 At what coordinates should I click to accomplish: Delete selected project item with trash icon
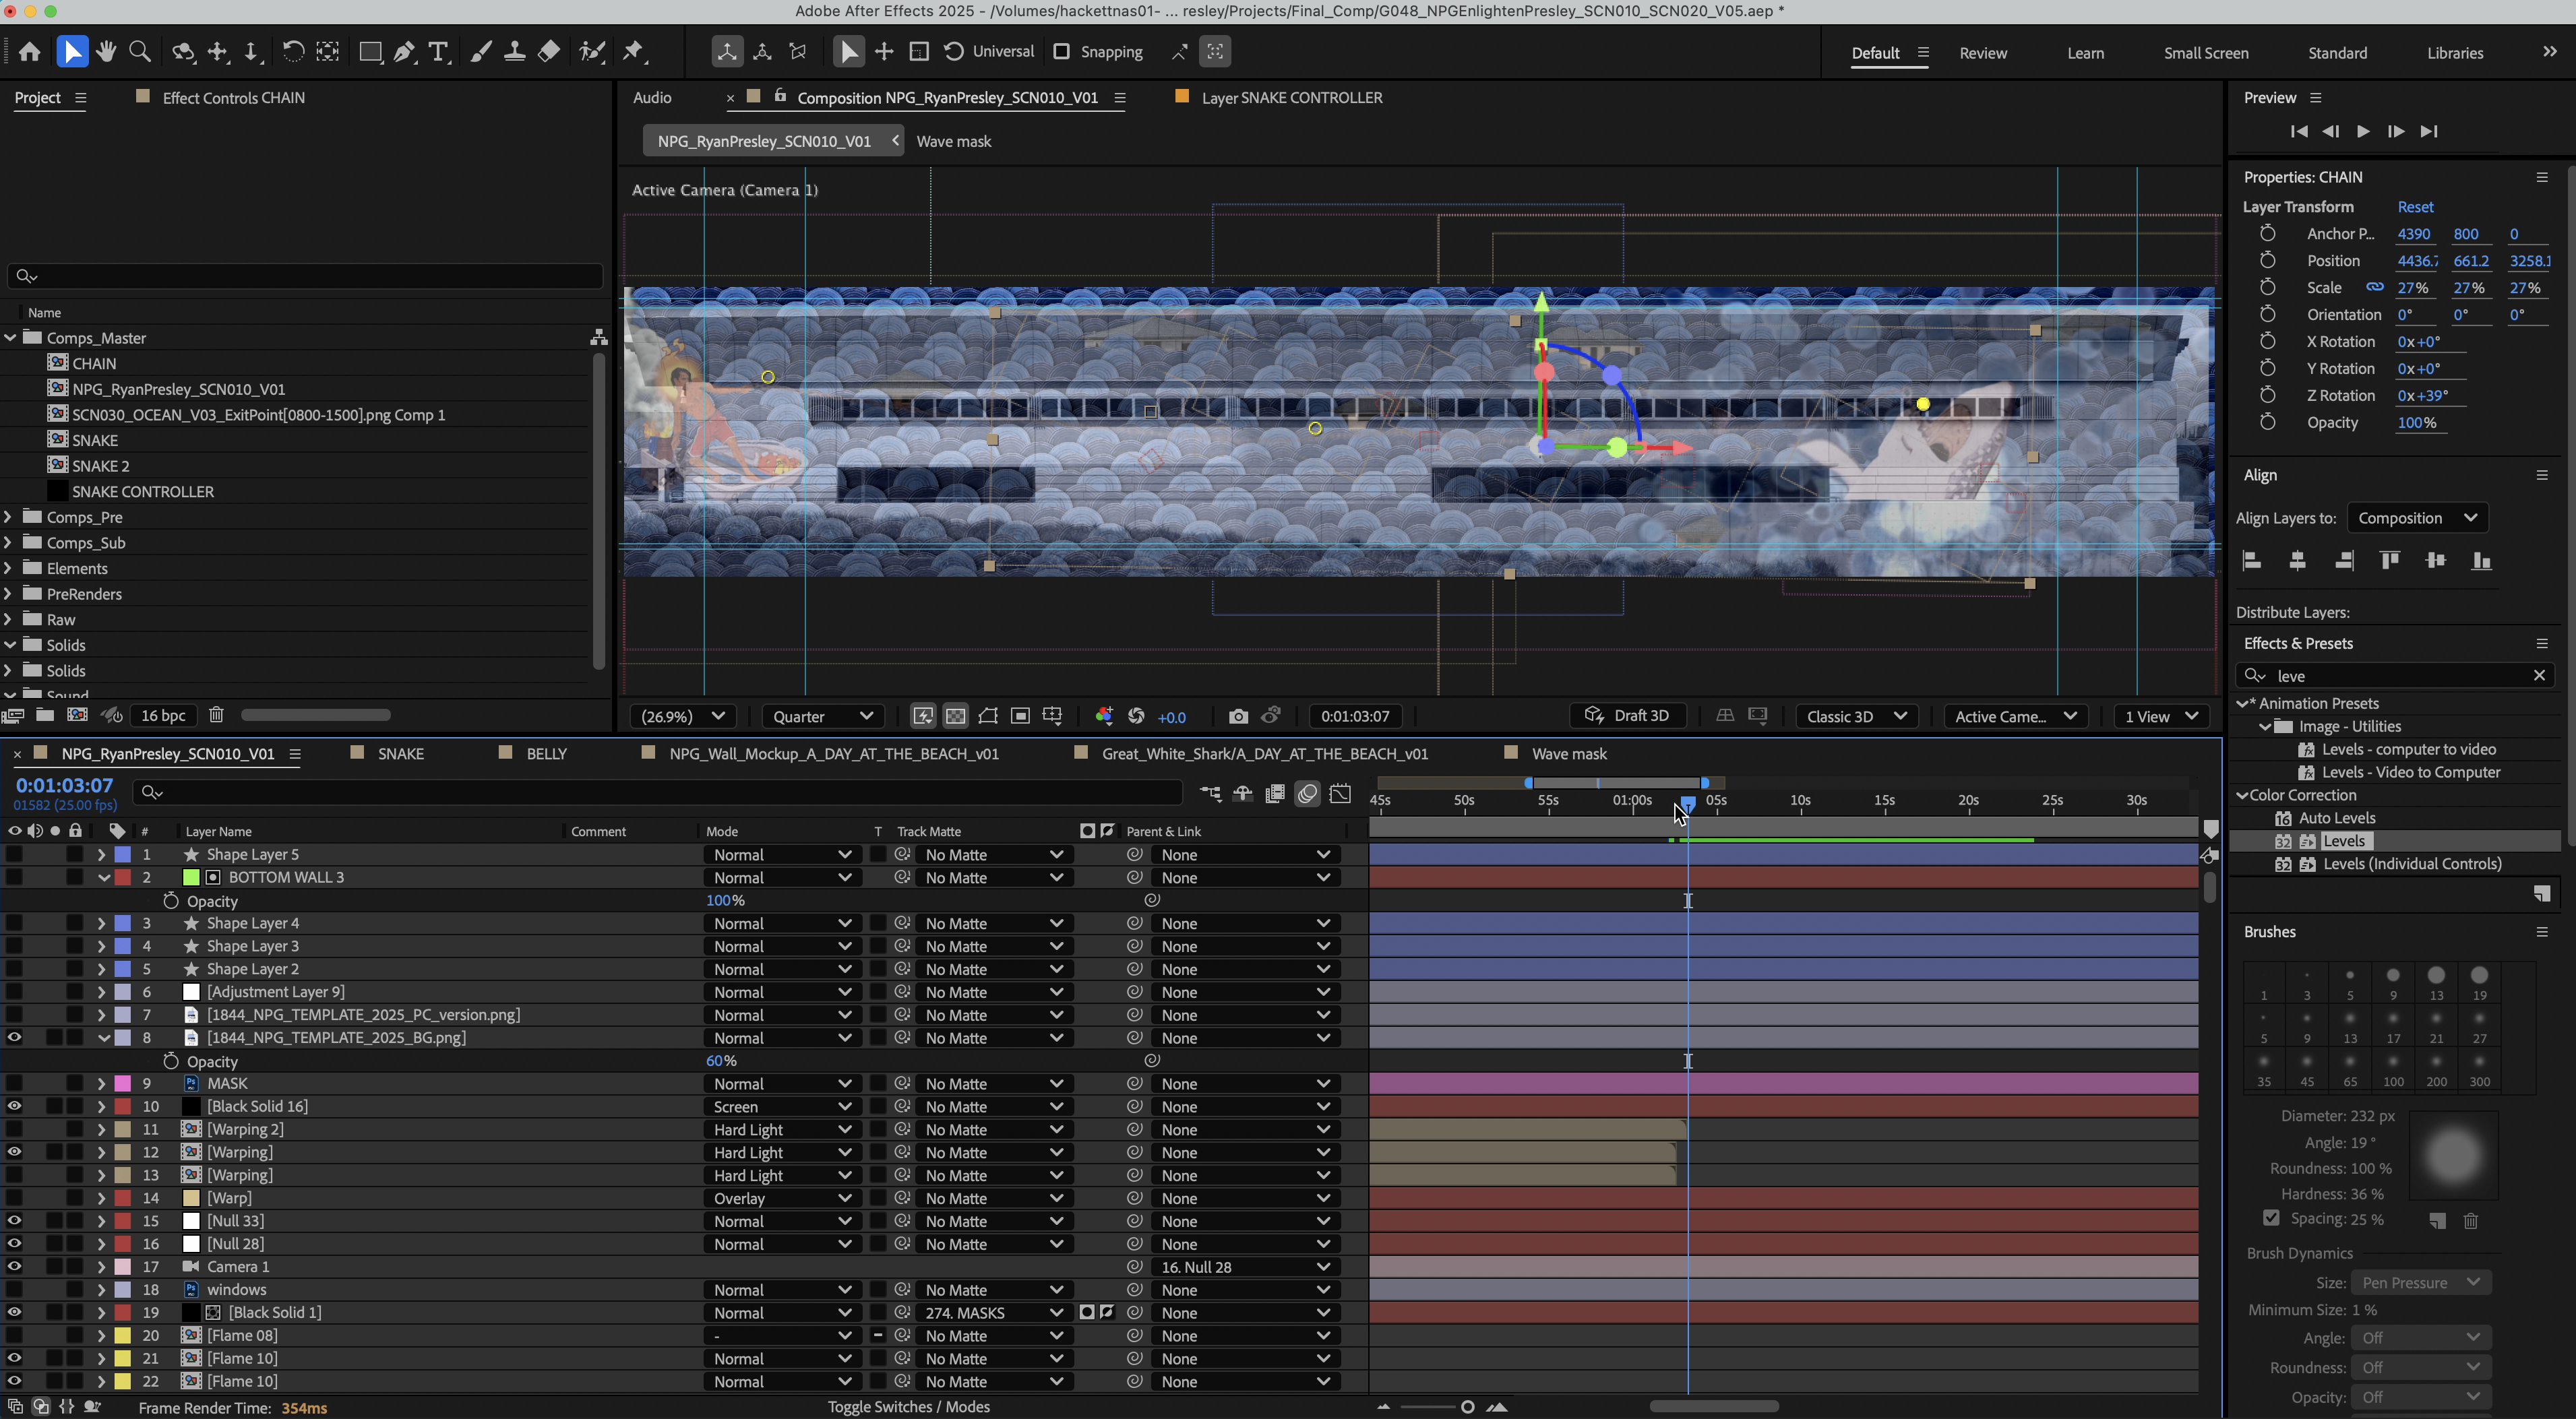pyautogui.click(x=216, y=715)
